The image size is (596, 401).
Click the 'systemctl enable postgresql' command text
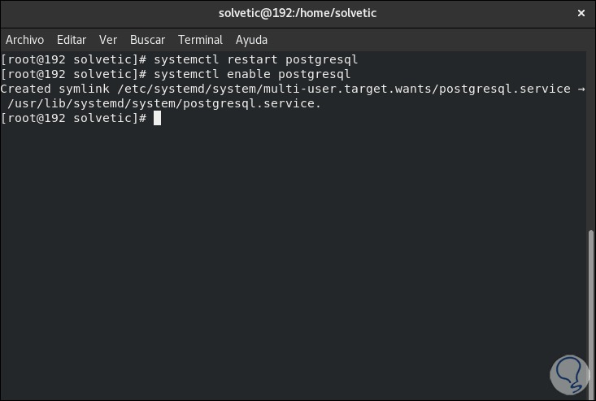coord(251,74)
